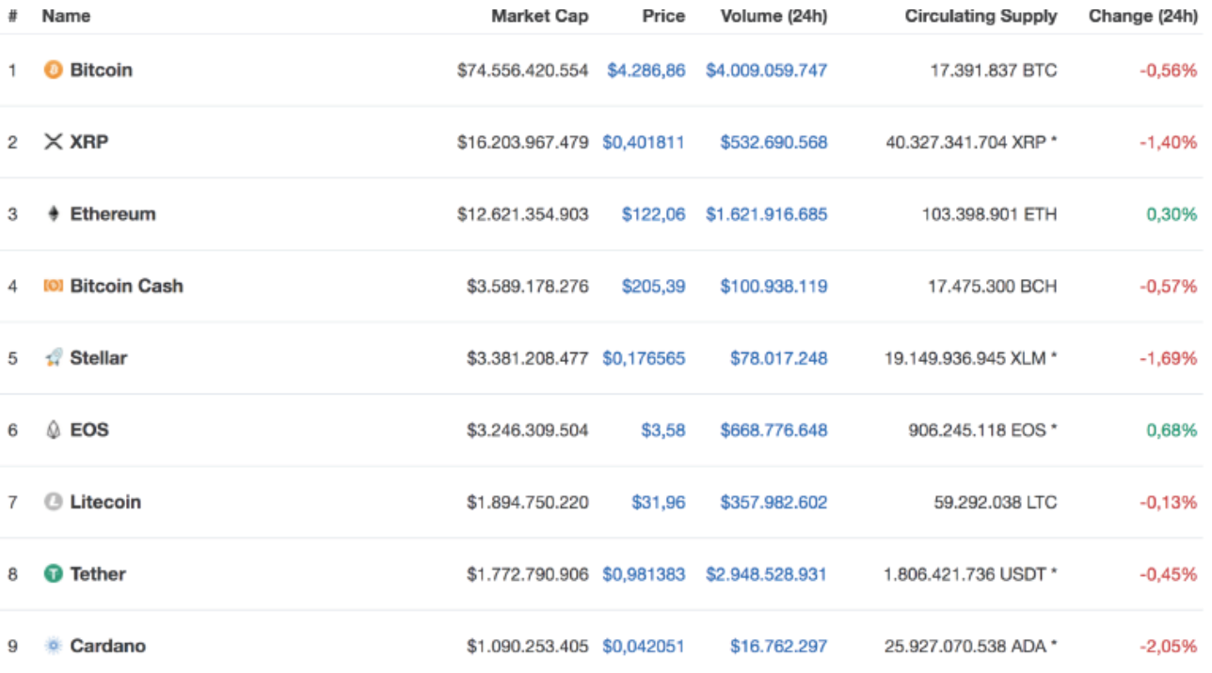Sort by Volume (24h) column header

pos(773,16)
